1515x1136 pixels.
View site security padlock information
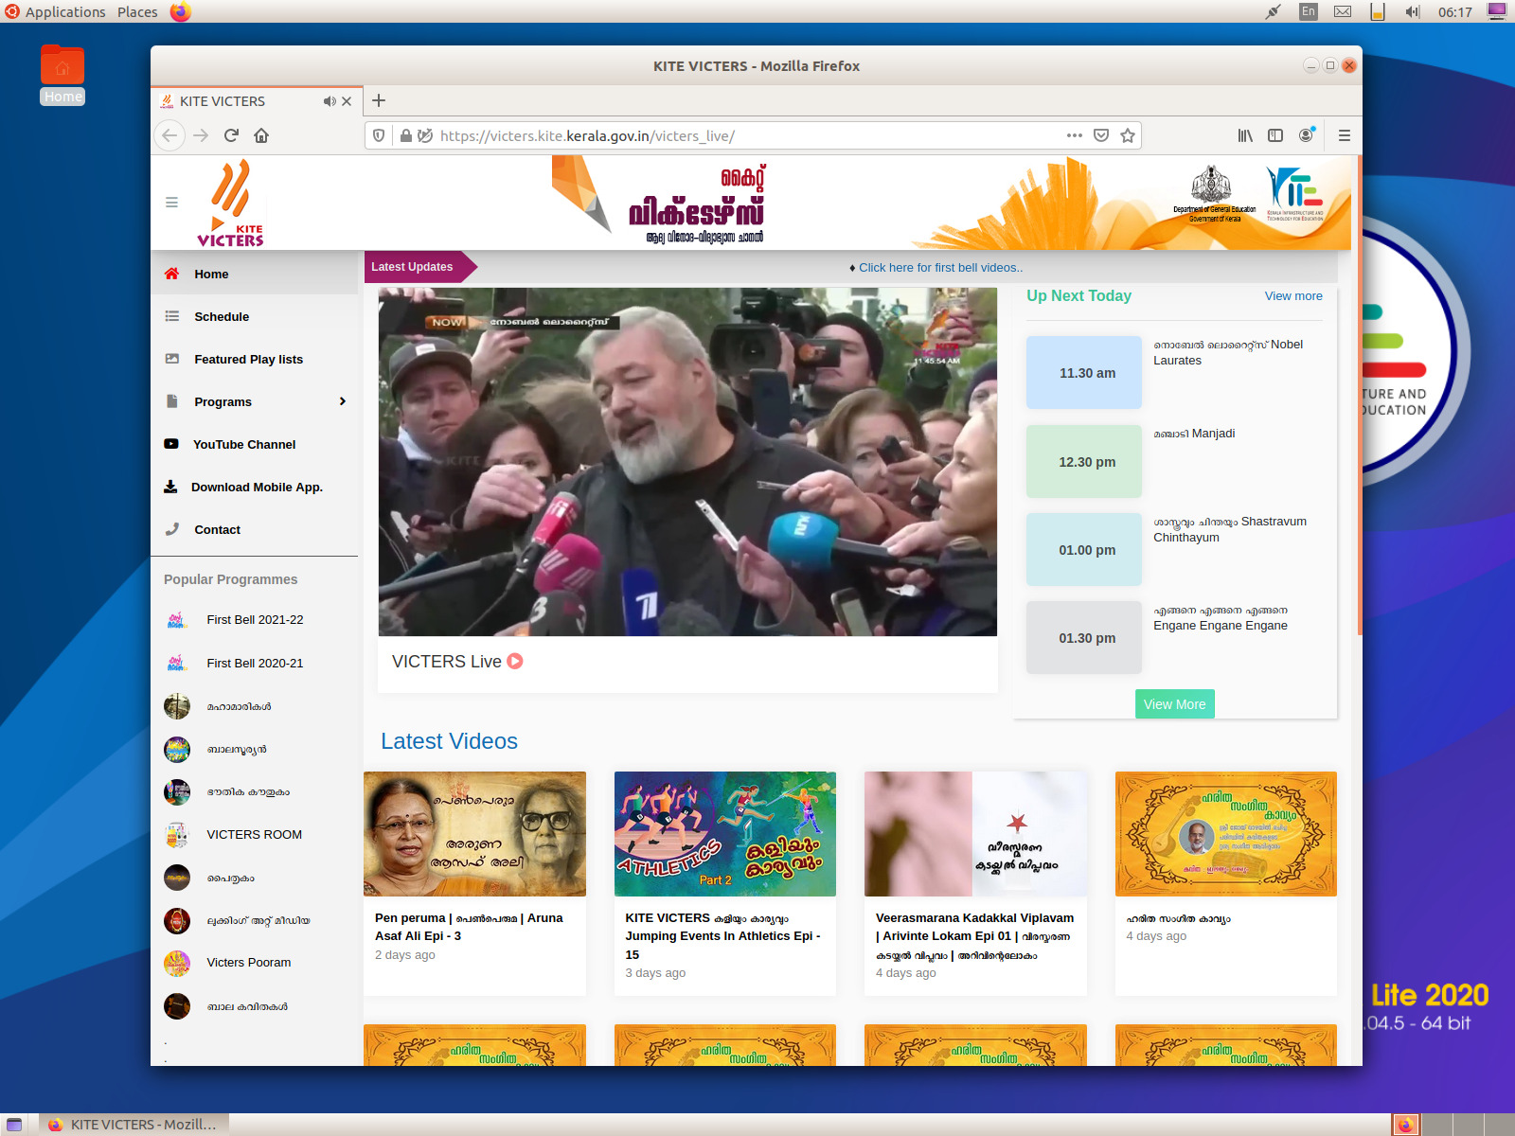point(405,135)
